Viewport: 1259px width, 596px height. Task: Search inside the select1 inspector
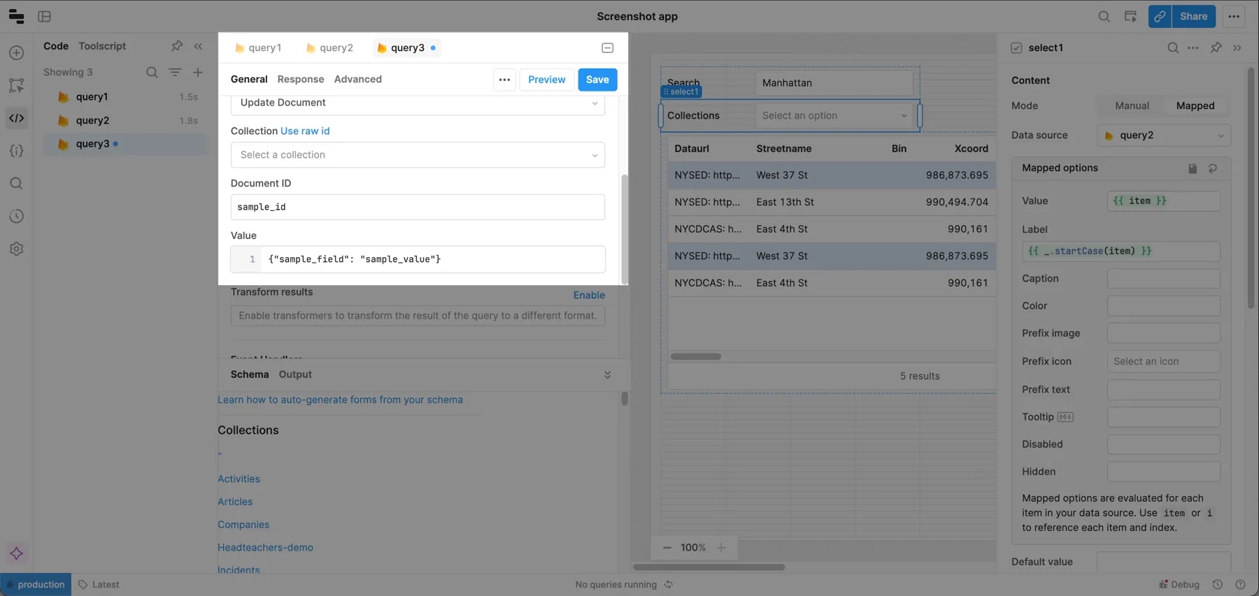[x=1173, y=48]
